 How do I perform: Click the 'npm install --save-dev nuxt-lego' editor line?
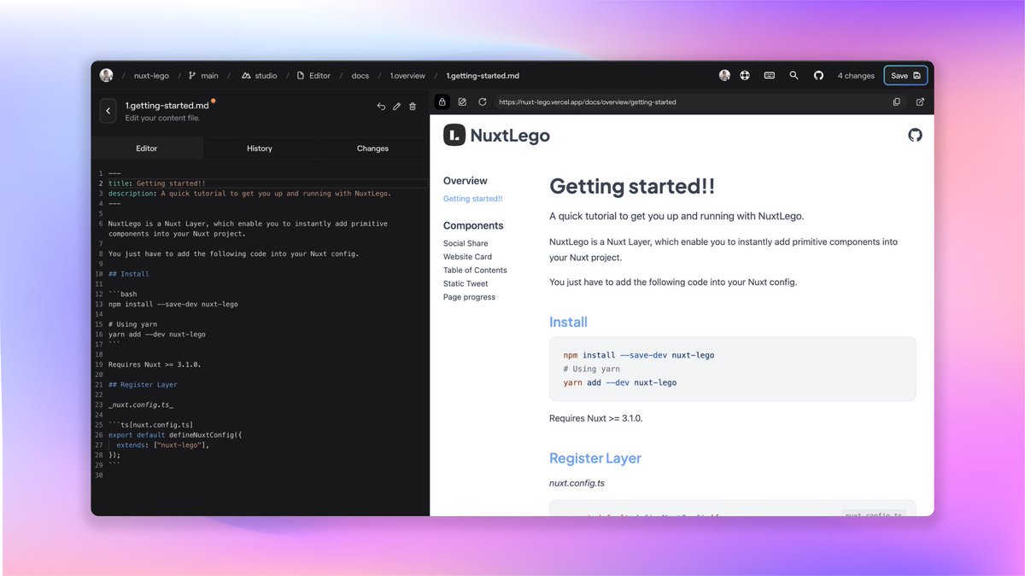(x=173, y=304)
